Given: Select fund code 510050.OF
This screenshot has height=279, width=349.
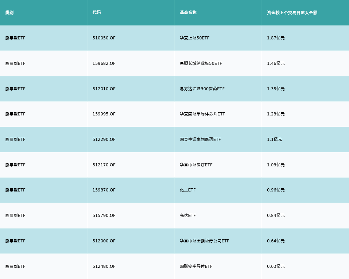Looking at the screenshot, I should click(104, 38).
